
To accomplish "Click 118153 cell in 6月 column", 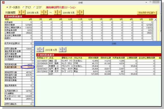I will [x=27, y=28].
